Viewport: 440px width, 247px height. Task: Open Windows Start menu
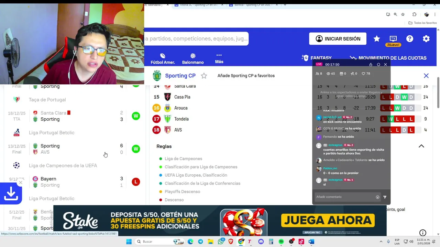(129, 242)
